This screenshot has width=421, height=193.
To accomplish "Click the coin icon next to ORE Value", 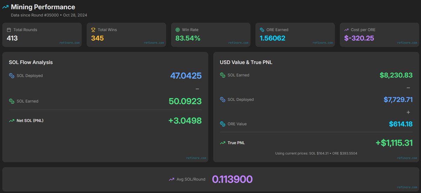I will [x=222, y=124].
